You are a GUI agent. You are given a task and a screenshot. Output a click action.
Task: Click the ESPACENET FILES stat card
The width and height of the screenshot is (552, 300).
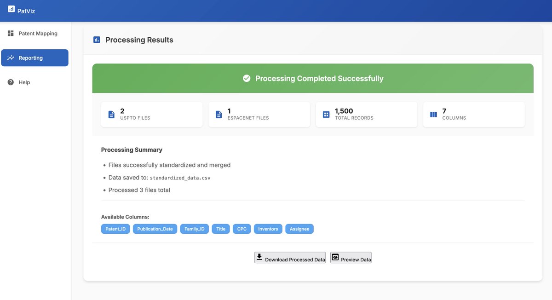(259, 115)
